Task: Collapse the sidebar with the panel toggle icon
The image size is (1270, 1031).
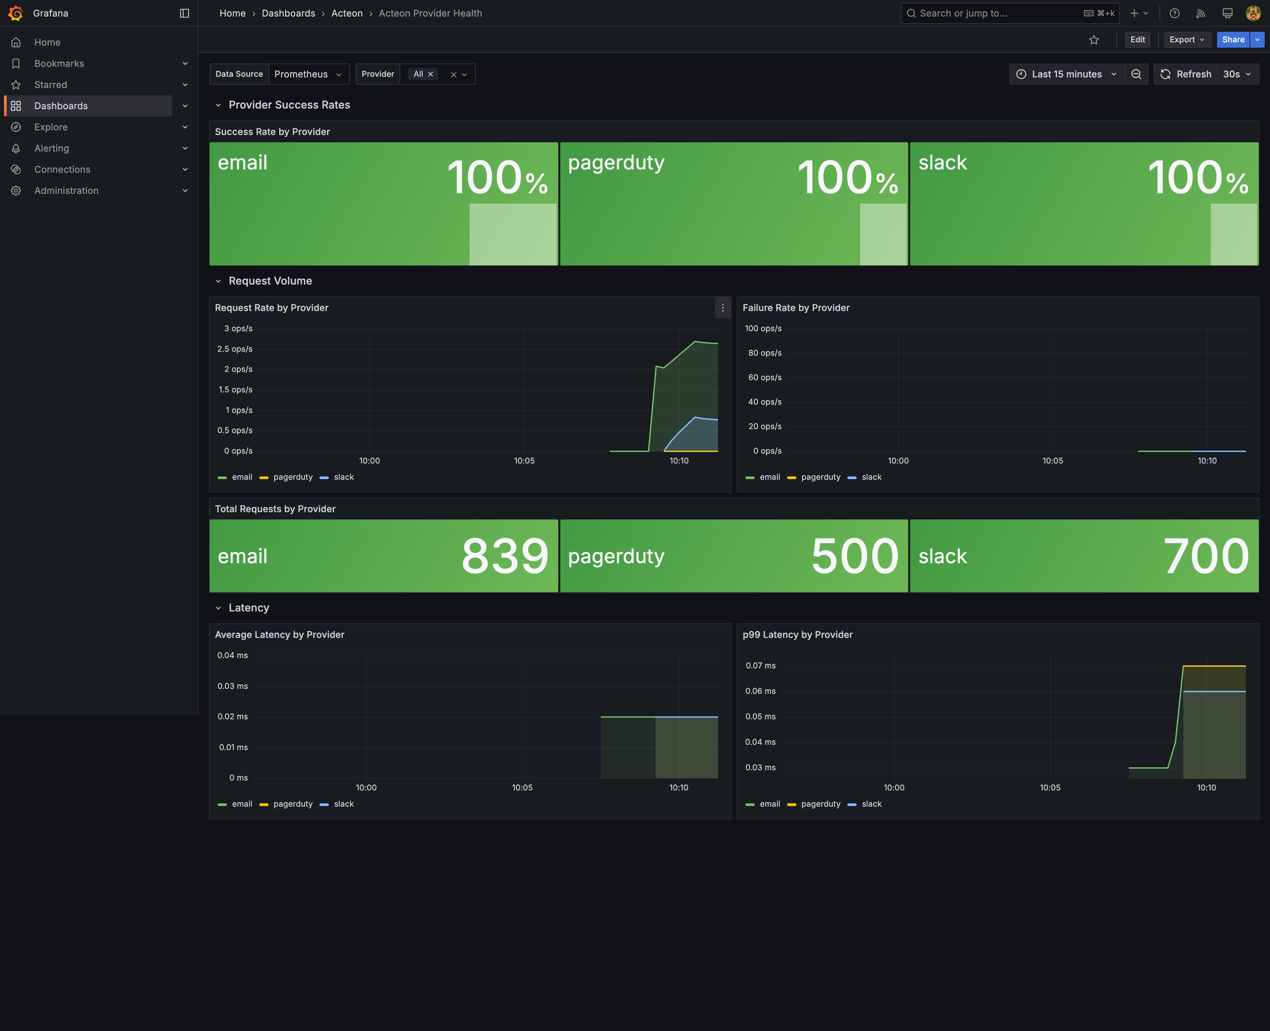Action: 185,13
